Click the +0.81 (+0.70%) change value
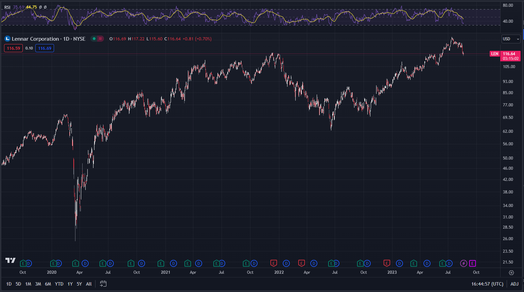Image resolution: width=524 pixels, height=292 pixels. (x=197, y=39)
